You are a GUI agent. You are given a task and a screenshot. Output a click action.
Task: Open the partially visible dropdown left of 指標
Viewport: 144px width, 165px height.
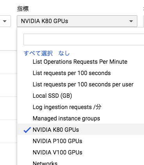pyautogui.click(x=5, y=21)
